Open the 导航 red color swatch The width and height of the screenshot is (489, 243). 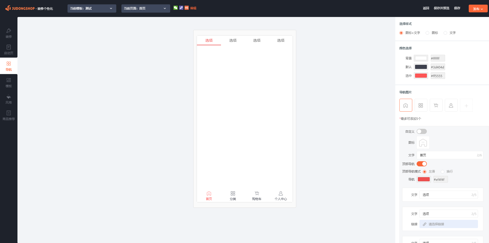tap(424, 179)
